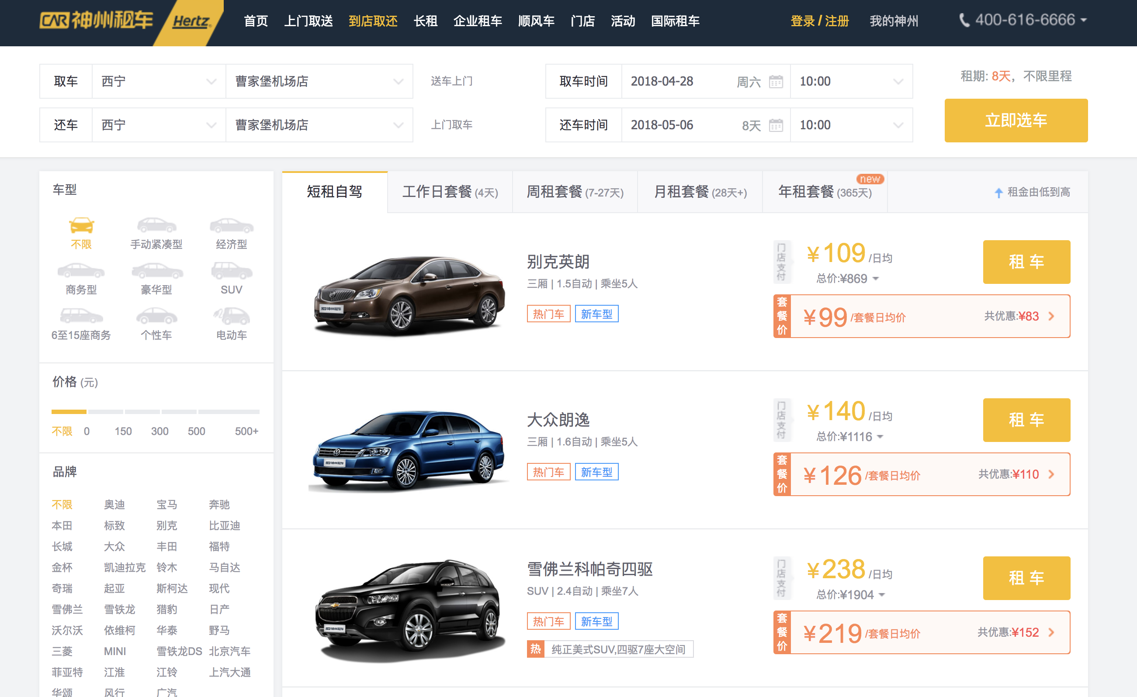The width and height of the screenshot is (1137, 697).
Task: Expand return store 曹家堡机场店 dropdown
Action: [319, 124]
